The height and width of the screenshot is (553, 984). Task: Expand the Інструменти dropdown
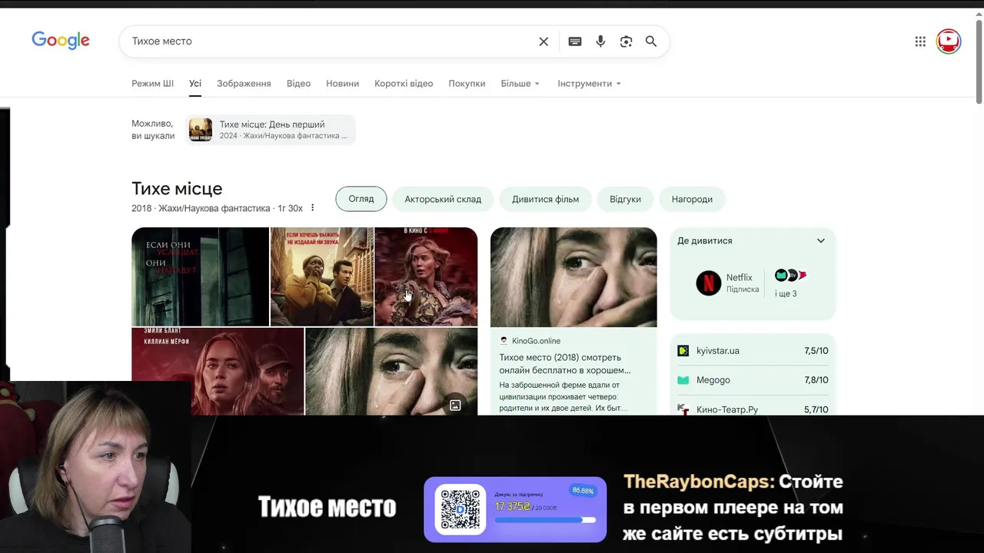[x=589, y=83]
